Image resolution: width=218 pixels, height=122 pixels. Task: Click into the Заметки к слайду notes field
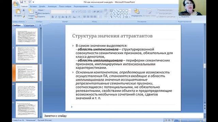click(x=123, y=116)
